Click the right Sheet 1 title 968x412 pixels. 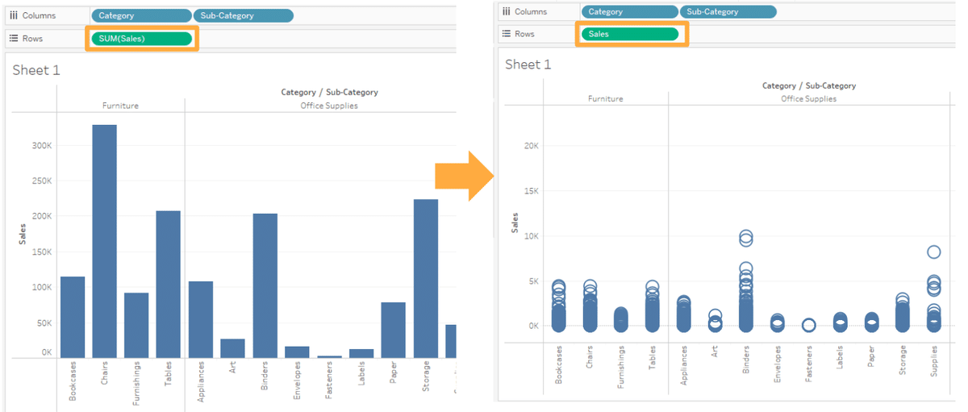click(528, 65)
